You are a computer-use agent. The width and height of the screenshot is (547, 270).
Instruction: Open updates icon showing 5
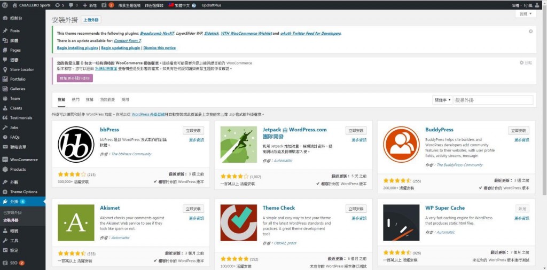[x=57, y=5]
